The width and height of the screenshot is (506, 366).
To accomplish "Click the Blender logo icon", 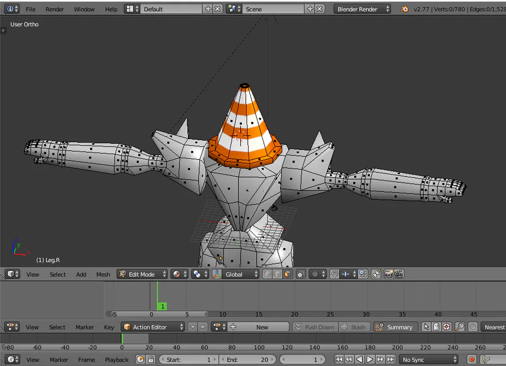I will [x=404, y=9].
